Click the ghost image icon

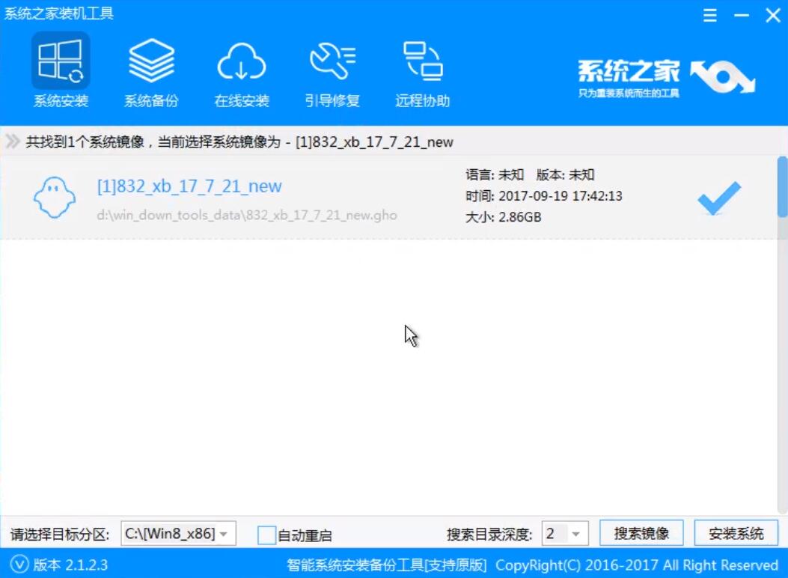click(55, 197)
